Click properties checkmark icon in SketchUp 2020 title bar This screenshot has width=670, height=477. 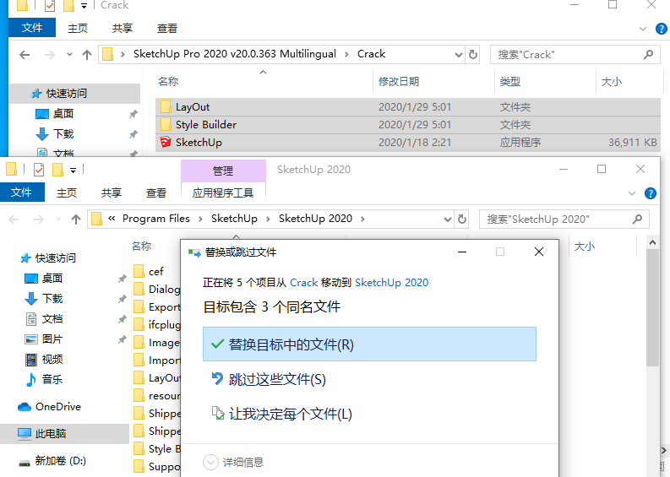click(x=39, y=170)
